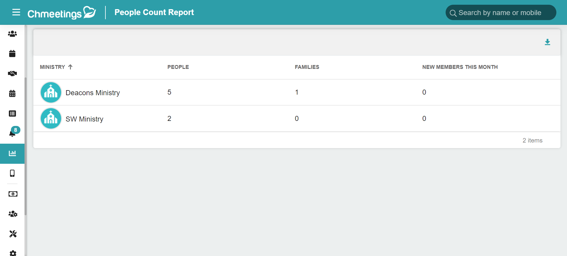The image size is (567, 256).
Task: Click the sidebar vertical scrollbar
Action: pyautogui.click(x=26, y=146)
